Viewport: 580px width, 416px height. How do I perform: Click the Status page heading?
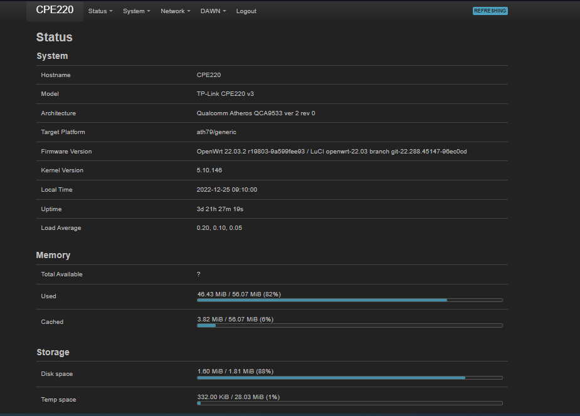[x=55, y=37]
